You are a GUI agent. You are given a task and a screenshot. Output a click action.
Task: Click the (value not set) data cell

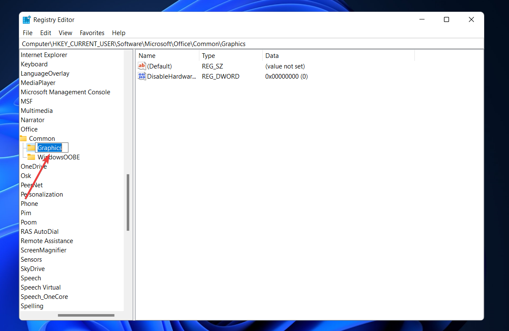click(x=285, y=66)
